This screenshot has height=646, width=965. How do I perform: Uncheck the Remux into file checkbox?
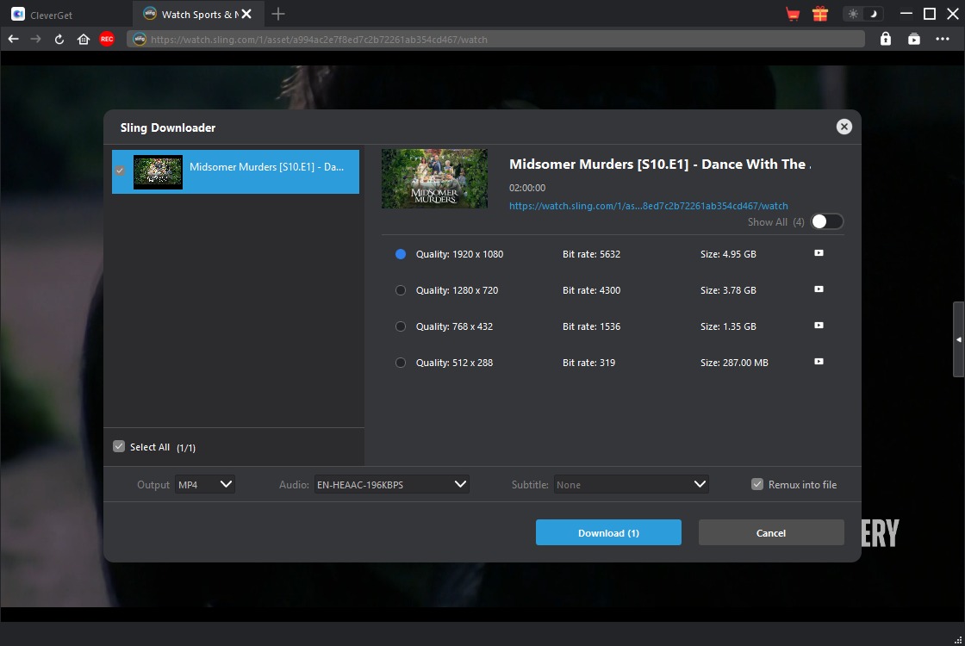pyautogui.click(x=757, y=484)
